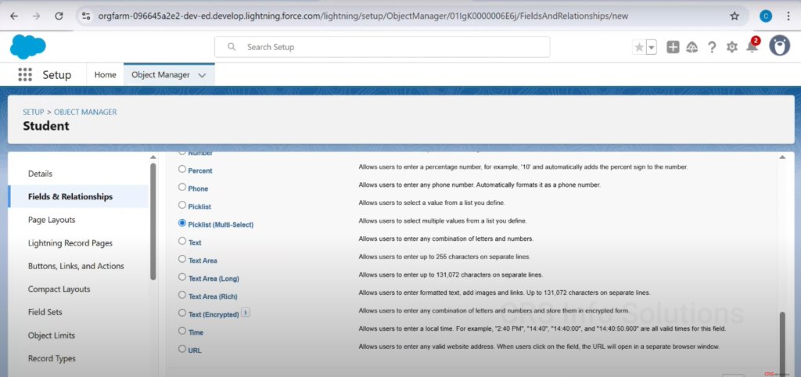
Task: Select the Text Area radio button
Action: click(182, 259)
